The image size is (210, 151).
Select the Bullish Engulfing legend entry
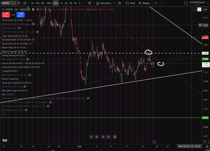10,79
